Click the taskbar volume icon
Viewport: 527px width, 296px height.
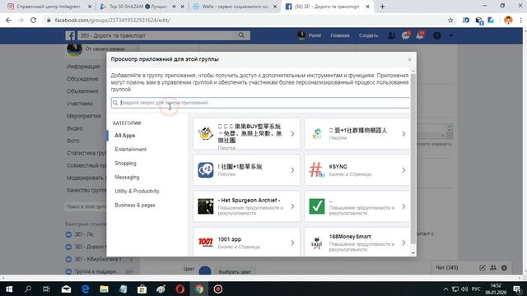pos(464,289)
